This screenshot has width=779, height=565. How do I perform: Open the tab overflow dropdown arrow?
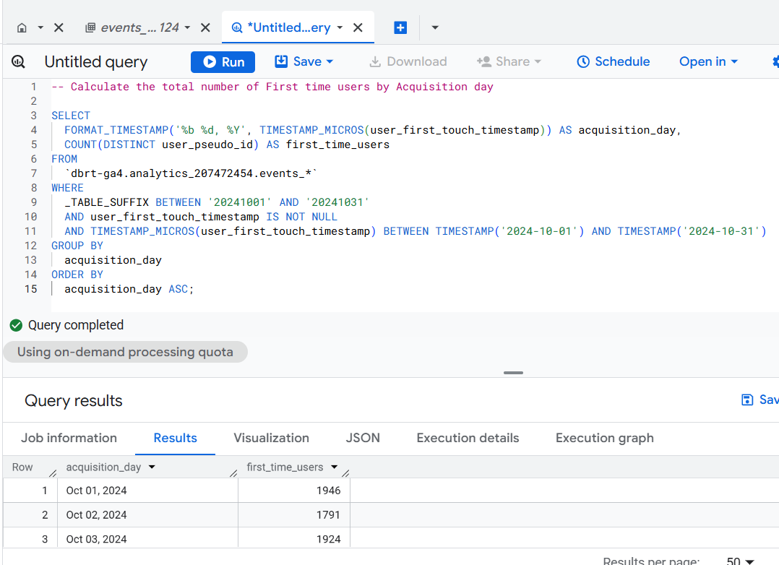435,27
